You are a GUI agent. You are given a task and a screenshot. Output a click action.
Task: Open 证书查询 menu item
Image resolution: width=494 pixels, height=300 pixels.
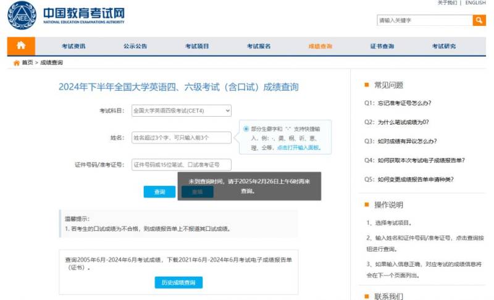(x=382, y=46)
